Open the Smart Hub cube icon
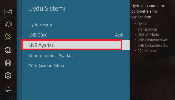The width and height of the screenshot is (175, 100). [x=8, y=63]
